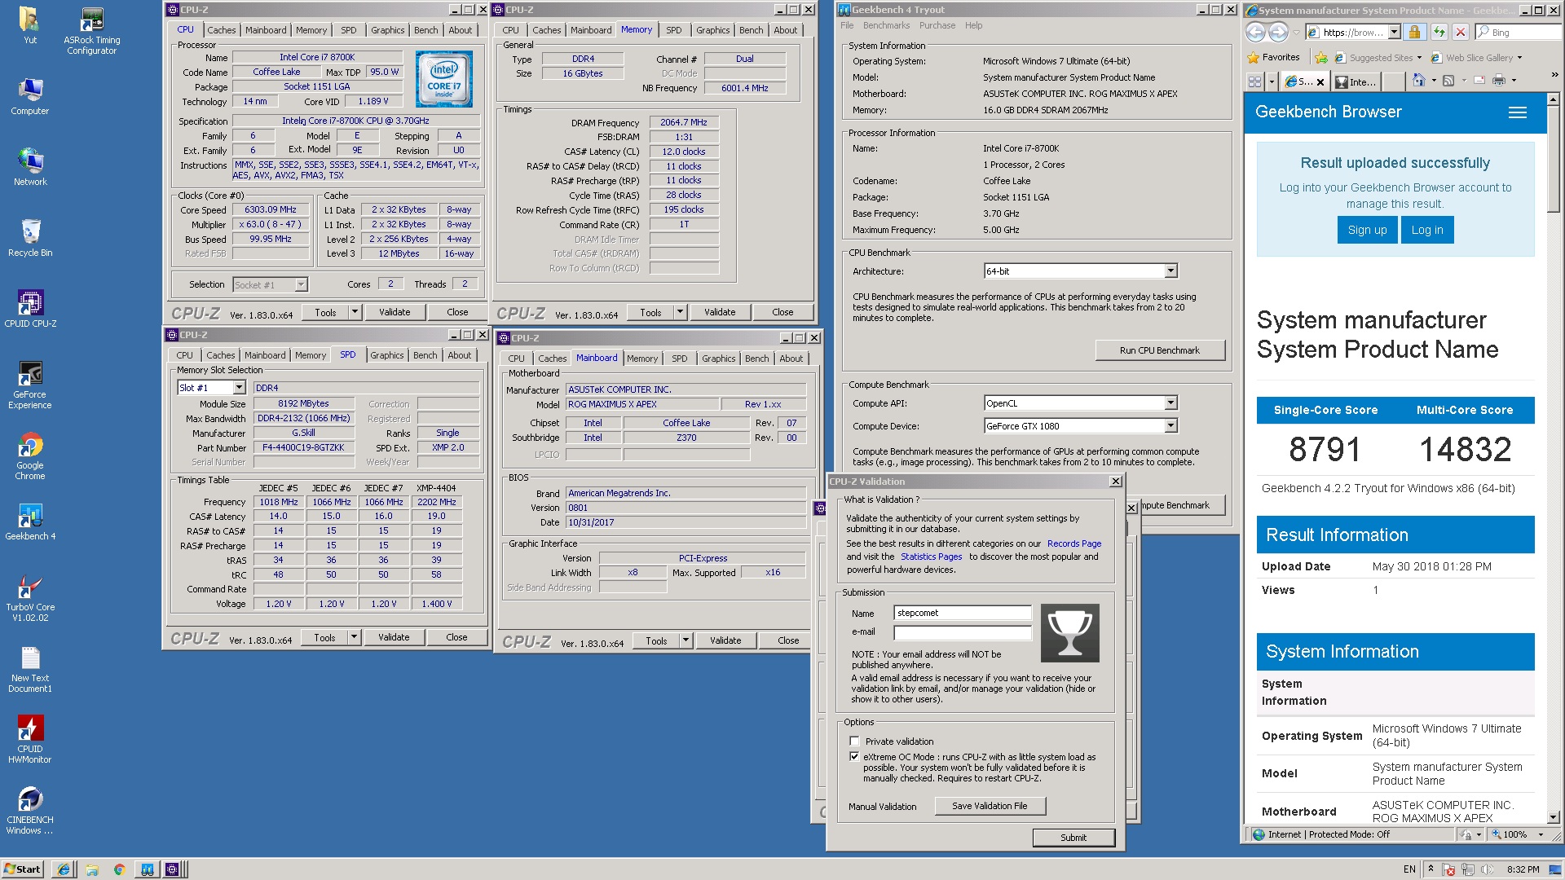Click Add to Favorites Bar star icon
This screenshot has width=1565, height=880.
(x=1321, y=58)
